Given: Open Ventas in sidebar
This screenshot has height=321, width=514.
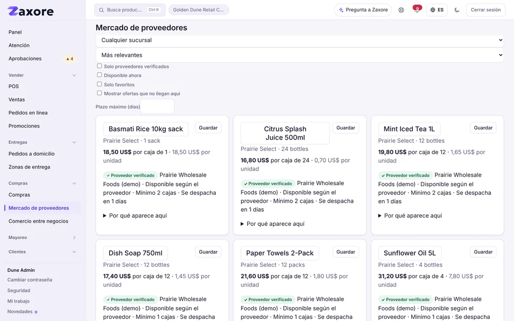Looking at the screenshot, I should 17,100.
